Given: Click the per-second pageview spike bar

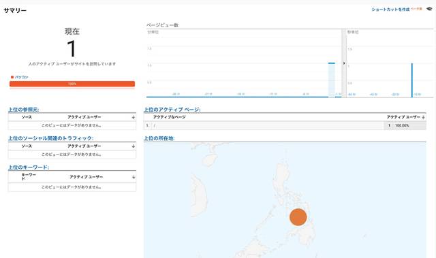Looking at the screenshot, I should tap(412, 80).
